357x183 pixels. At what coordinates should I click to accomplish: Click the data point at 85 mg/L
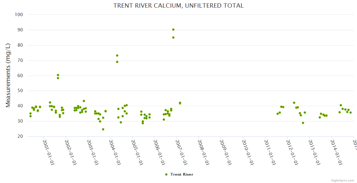173,38
